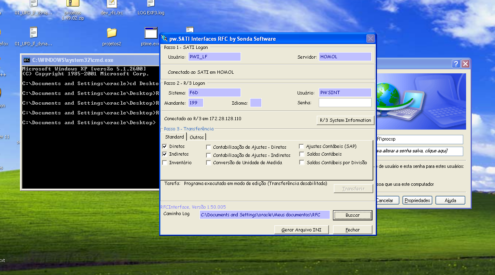Open the projetos2 folder on the desktop

coord(112,33)
